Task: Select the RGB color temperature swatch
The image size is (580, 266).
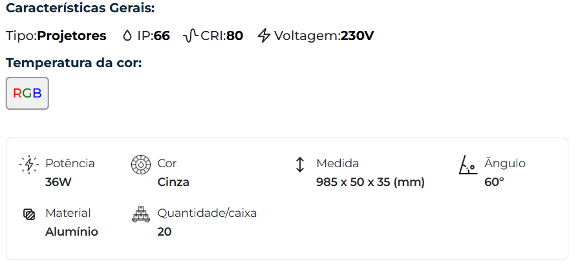Action: tap(27, 93)
